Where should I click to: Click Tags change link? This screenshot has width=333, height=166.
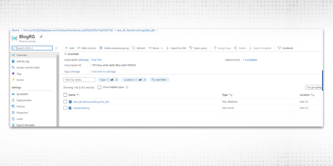pyautogui.click(x=75, y=71)
